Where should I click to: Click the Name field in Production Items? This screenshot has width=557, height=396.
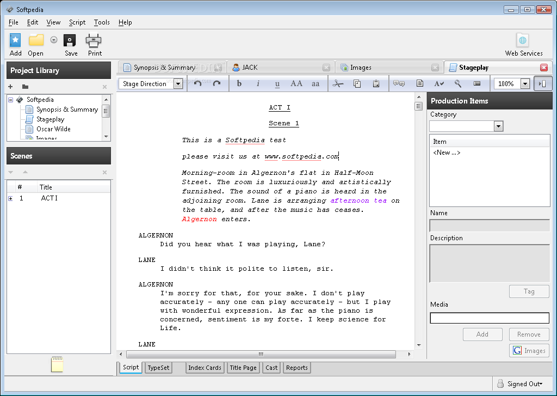490,226
